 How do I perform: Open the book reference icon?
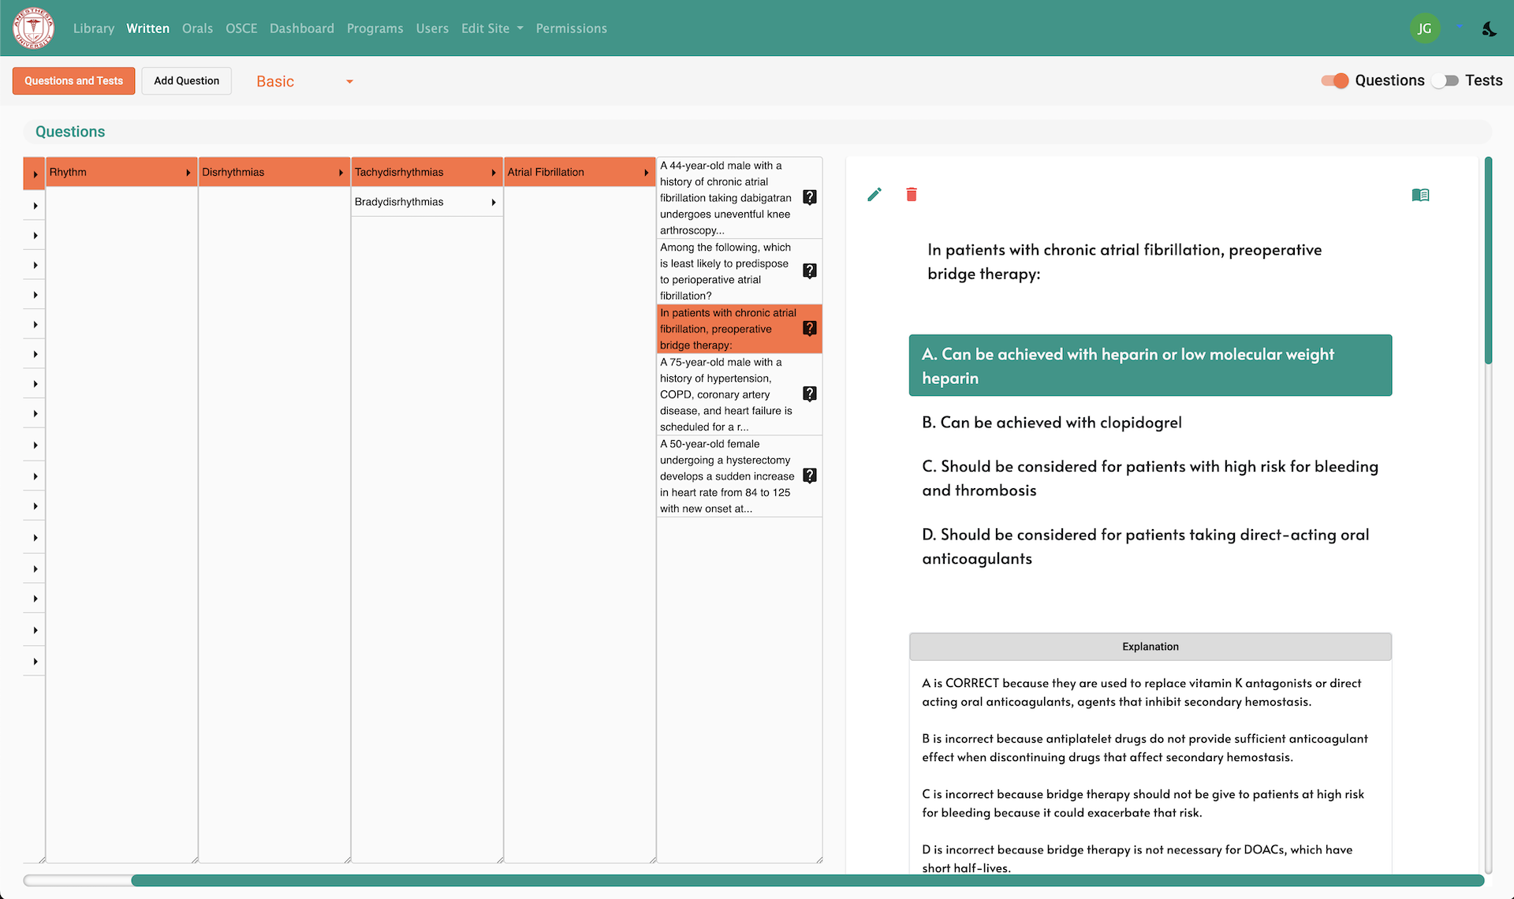pos(1420,195)
